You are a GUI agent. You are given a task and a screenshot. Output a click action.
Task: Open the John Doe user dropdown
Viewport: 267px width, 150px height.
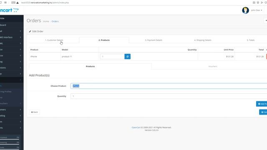(x=256, y=10)
